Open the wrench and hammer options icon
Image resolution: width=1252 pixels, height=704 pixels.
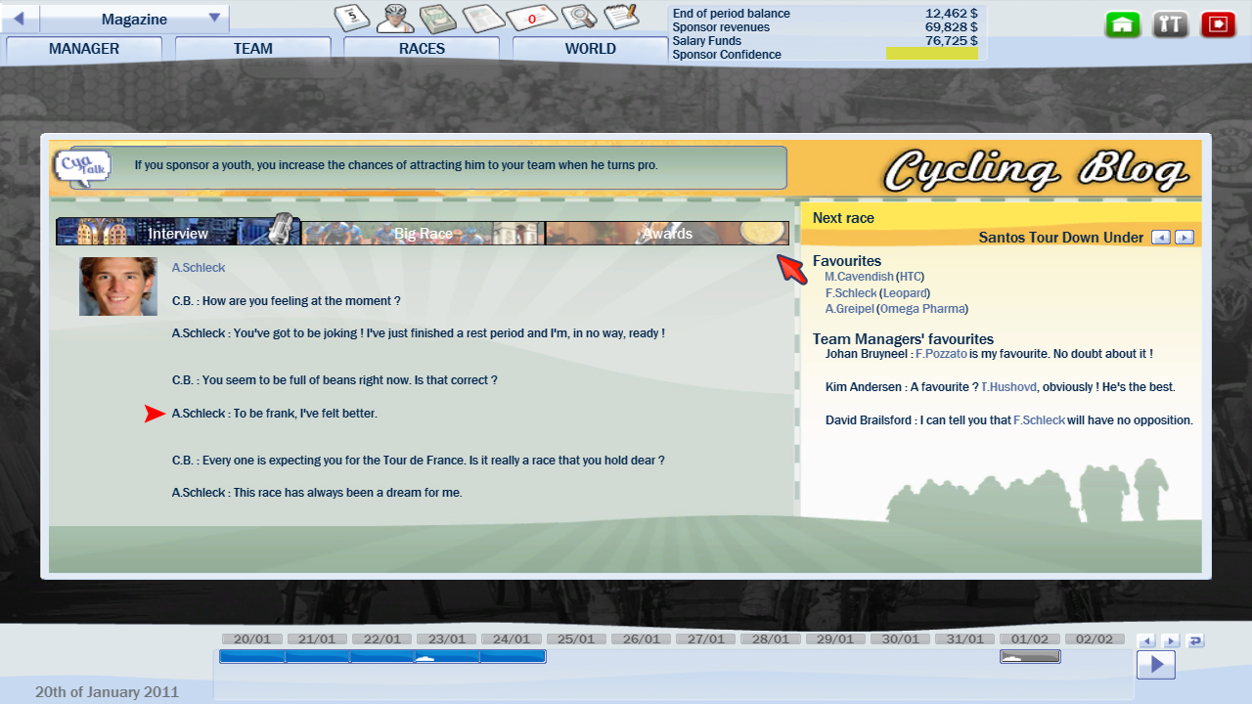(x=1170, y=24)
